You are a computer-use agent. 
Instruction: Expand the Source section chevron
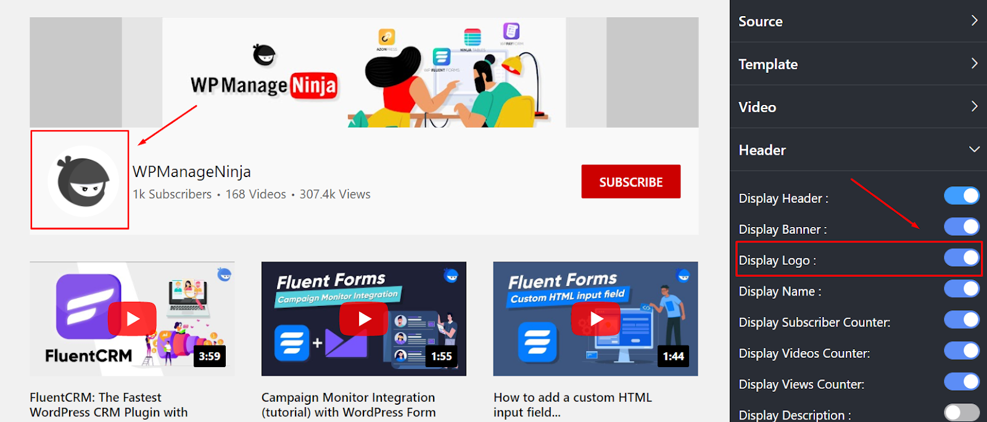pyautogui.click(x=974, y=20)
